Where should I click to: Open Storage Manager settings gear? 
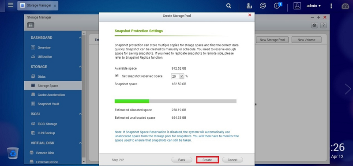click(314, 25)
